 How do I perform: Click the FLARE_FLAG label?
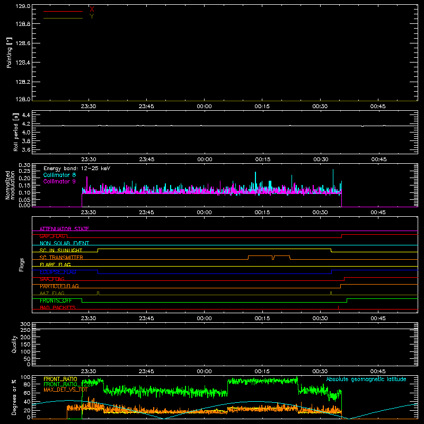coord(55,264)
